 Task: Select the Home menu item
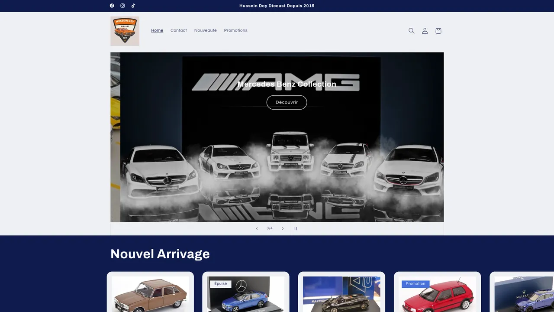pos(157,30)
